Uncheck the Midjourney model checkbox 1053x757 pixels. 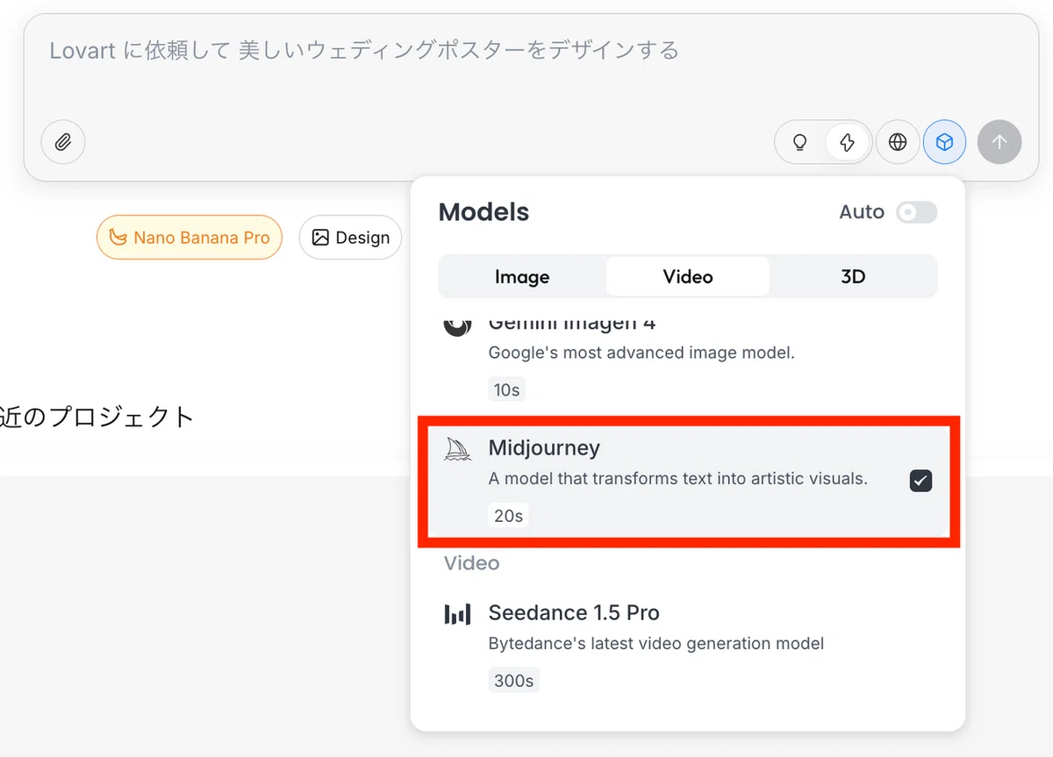[x=920, y=481]
